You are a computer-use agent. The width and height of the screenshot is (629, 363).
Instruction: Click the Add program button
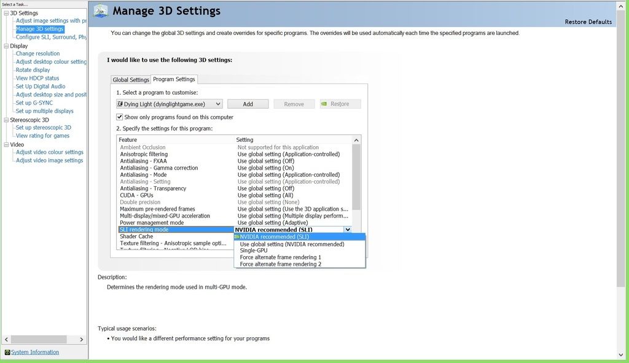coord(248,104)
